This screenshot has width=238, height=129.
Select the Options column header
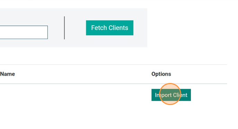click(161, 74)
